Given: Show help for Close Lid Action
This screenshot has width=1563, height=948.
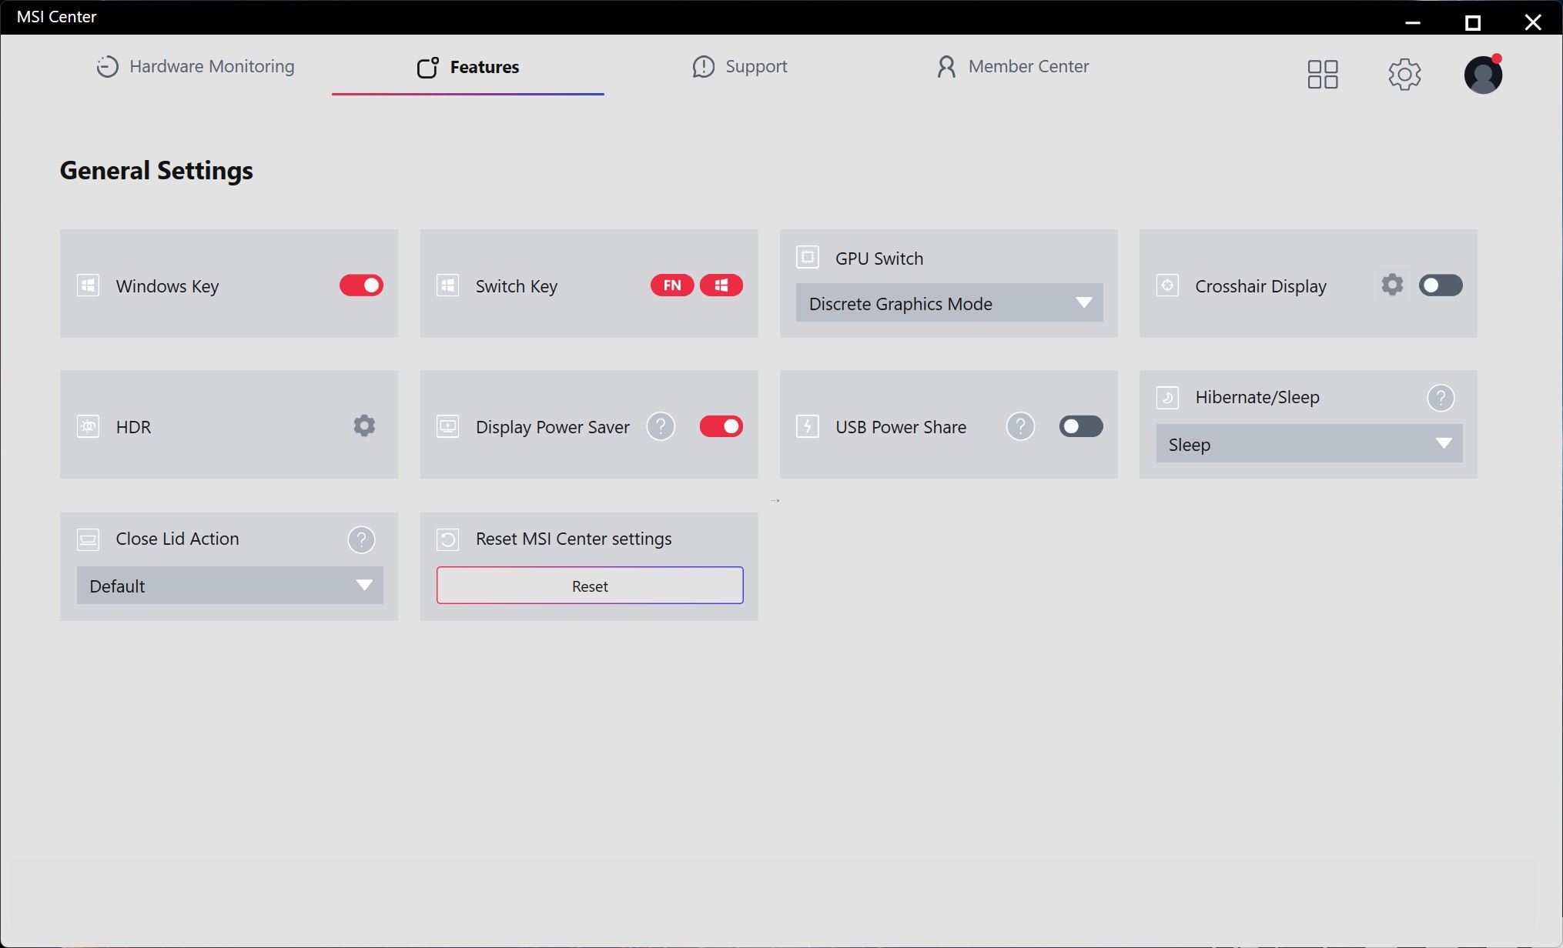Looking at the screenshot, I should tap(361, 539).
